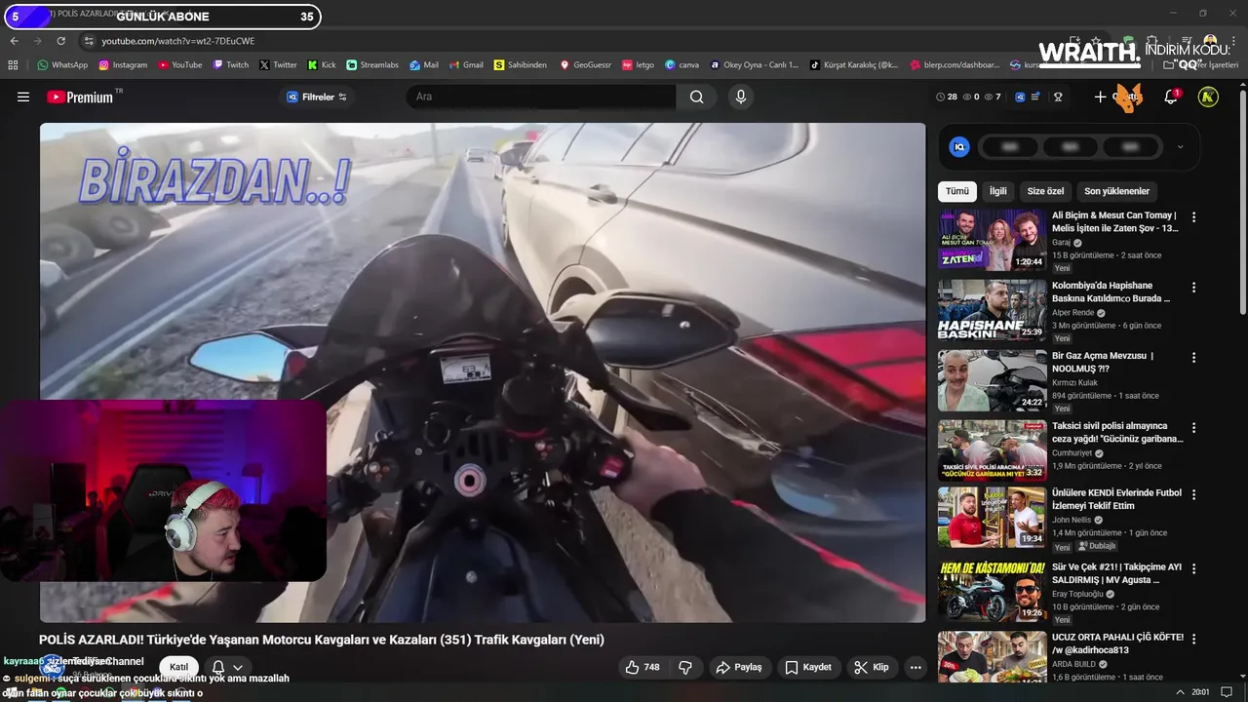
Task: Expand the IQ panel chevron
Action: [x=1180, y=147]
